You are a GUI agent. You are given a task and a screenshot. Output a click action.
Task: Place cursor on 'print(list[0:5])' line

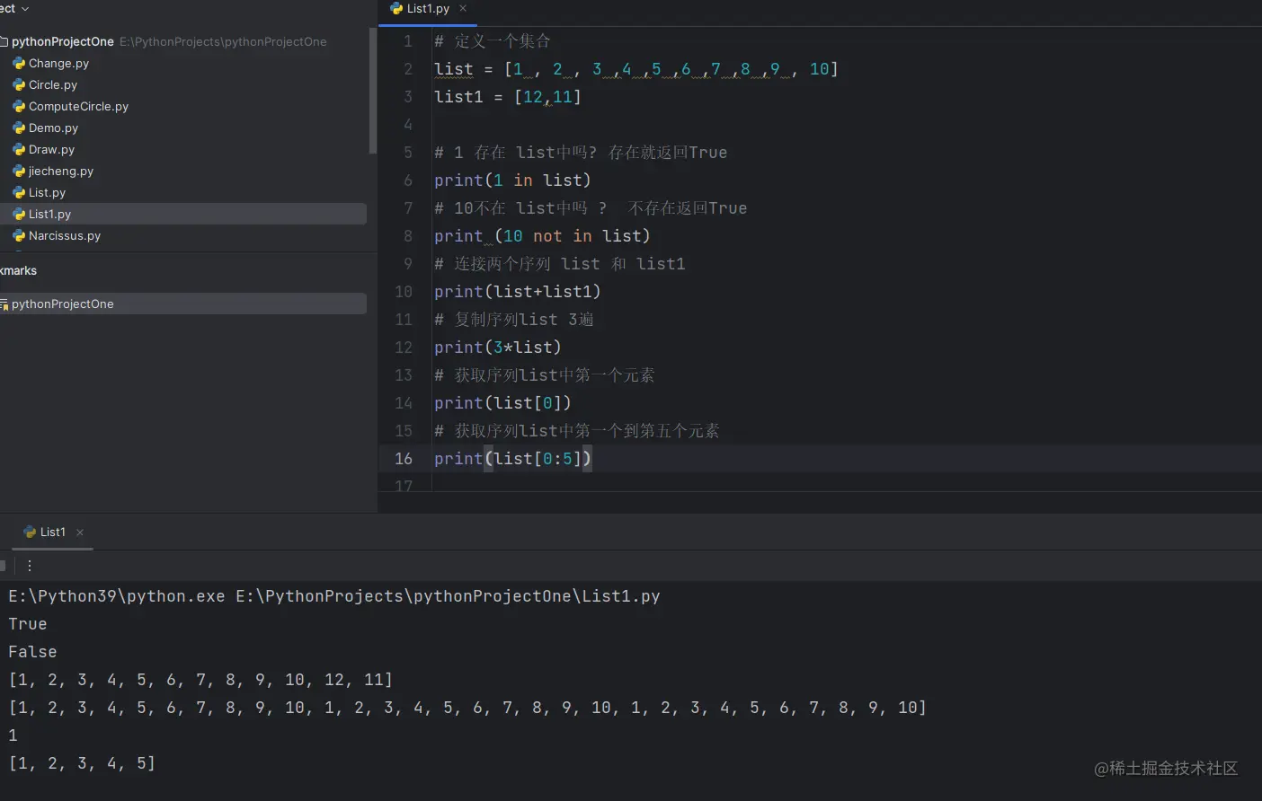512,459
